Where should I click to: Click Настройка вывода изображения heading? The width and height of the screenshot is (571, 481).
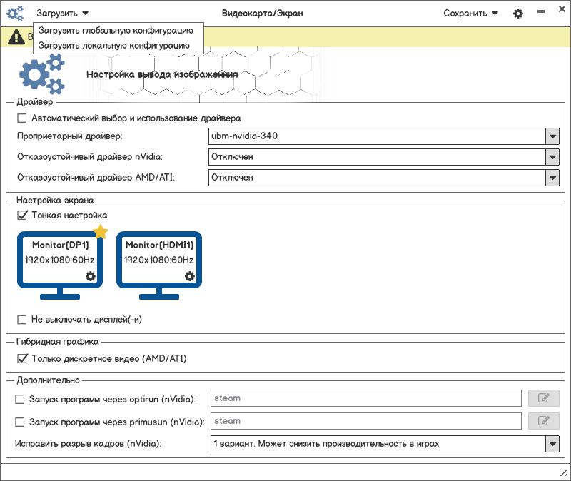[162, 74]
